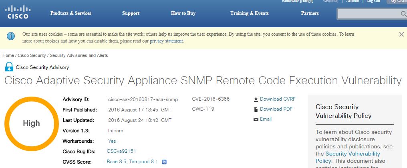Open the Products & Services menu
The width and height of the screenshot is (407, 168).
(x=71, y=13)
